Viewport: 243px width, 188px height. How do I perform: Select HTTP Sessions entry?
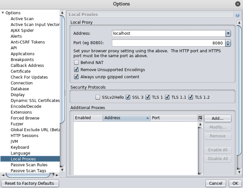(x=24, y=136)
